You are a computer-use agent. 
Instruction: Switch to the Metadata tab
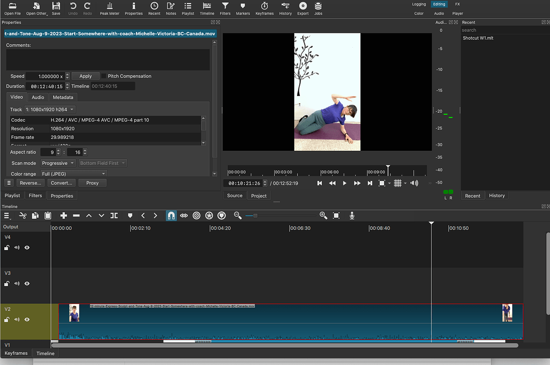click(x=63, y=97)
